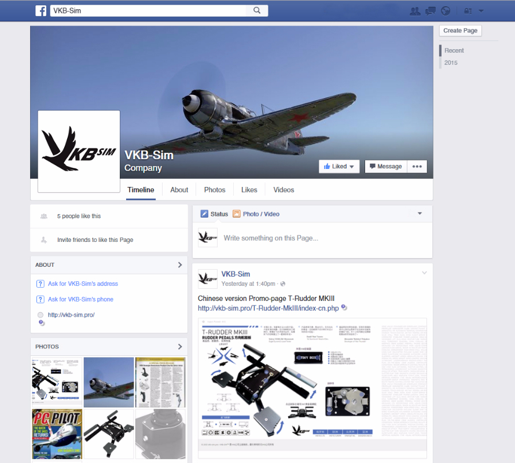Click the '5 people like this' text
Screen dimensions: 515x463
(79, 216)
